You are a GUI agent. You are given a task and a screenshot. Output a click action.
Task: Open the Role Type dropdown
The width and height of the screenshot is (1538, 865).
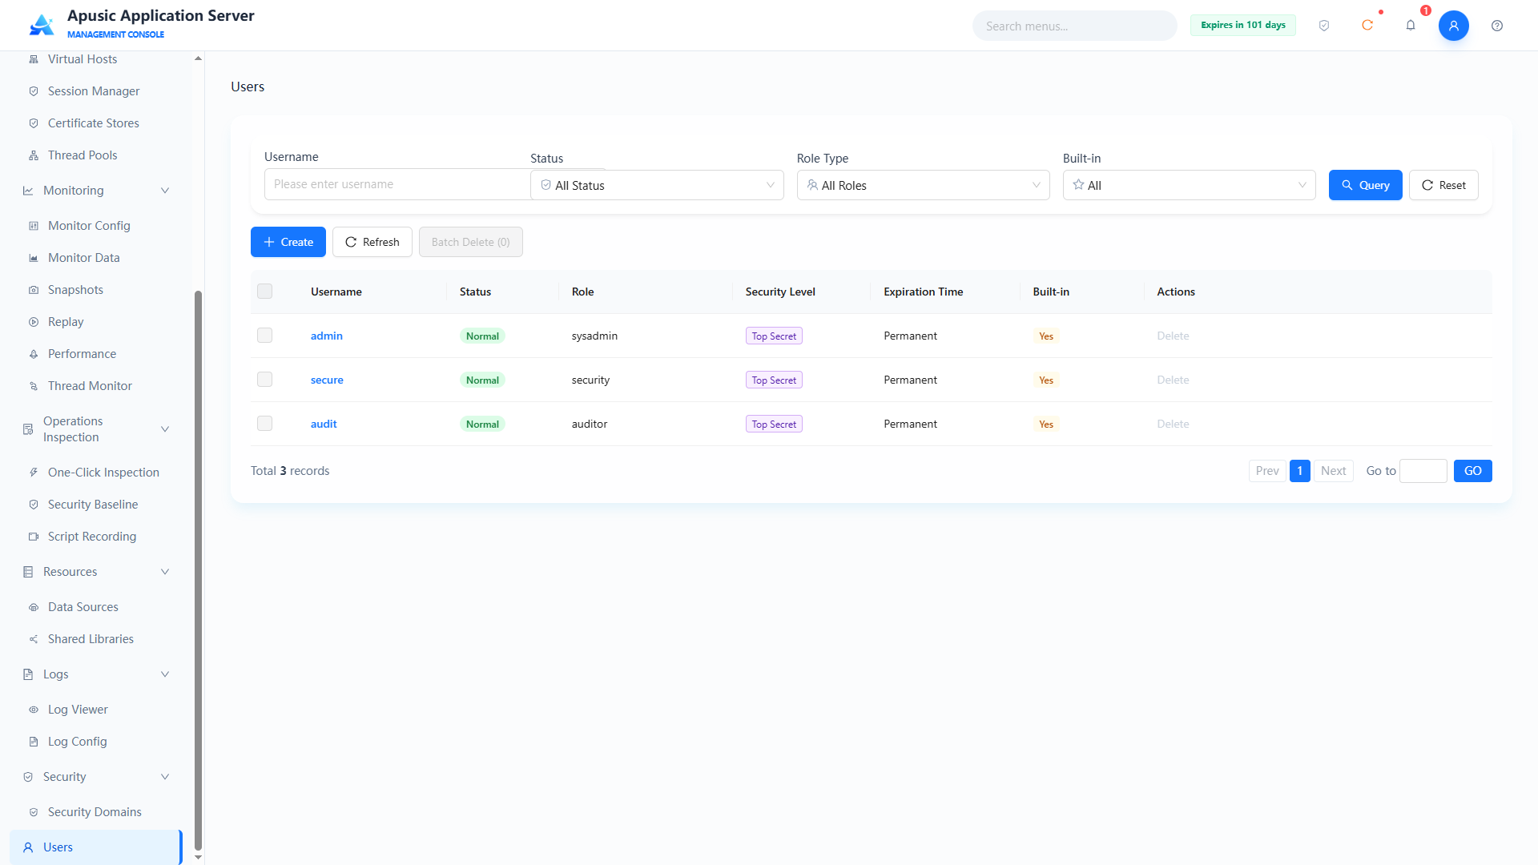coord(923,185)
